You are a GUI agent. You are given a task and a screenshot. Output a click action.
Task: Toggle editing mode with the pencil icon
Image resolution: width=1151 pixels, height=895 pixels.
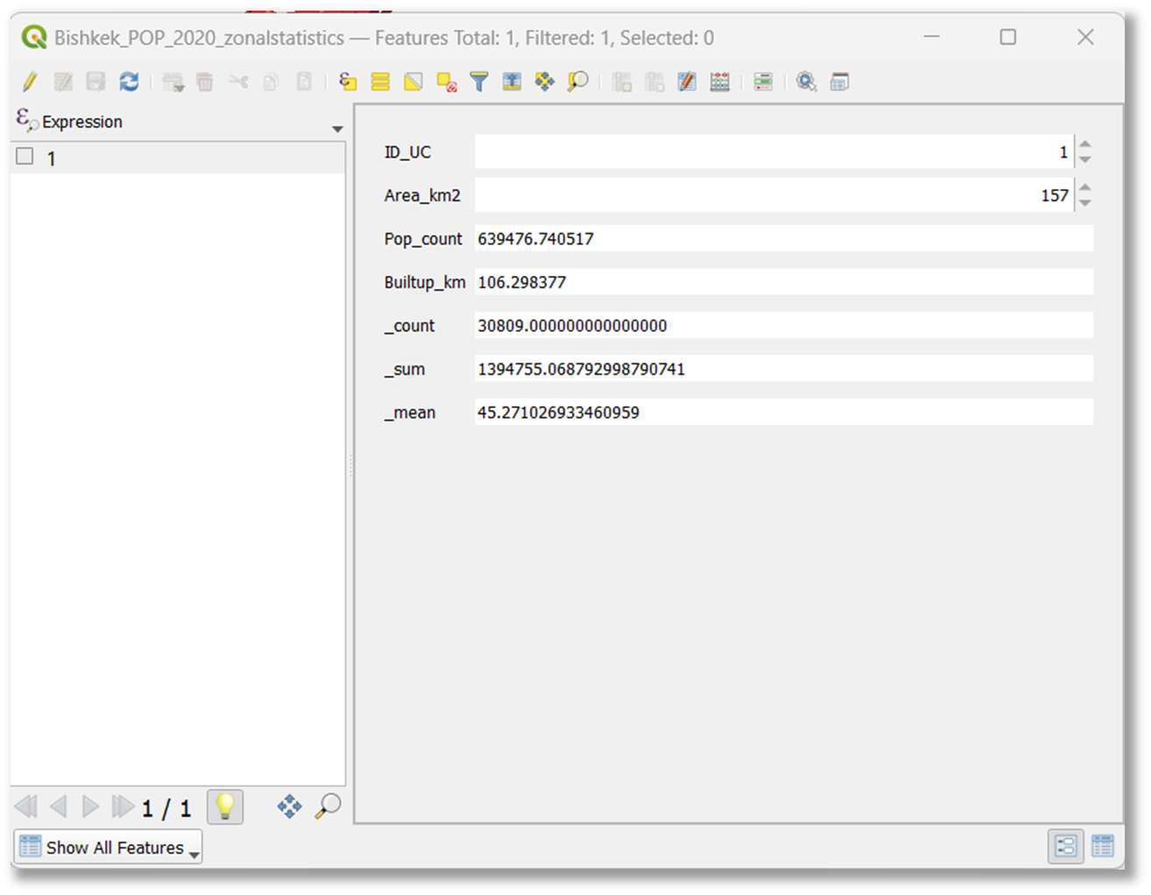click(30, 82)
